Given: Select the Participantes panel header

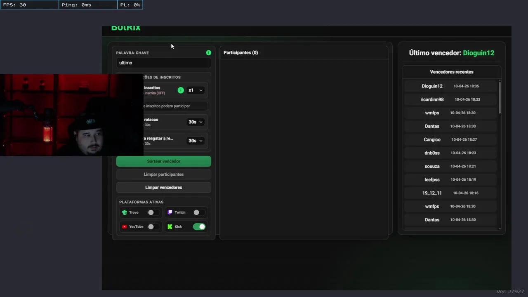Looking at the screenshot, I should [x=240, y=52].
